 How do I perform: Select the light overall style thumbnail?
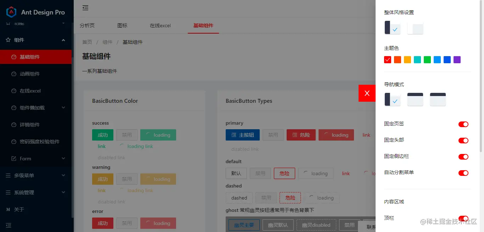tap(415, 28)
